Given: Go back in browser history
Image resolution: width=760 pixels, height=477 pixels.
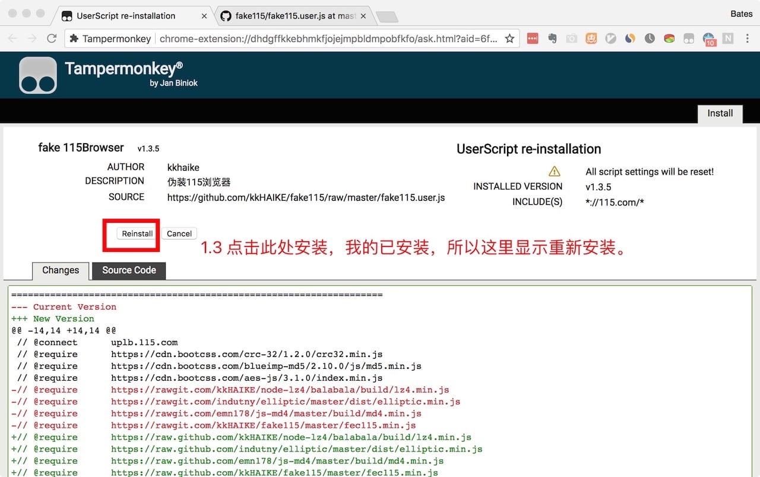Looking at the screenshot, I should coord(13,39).
